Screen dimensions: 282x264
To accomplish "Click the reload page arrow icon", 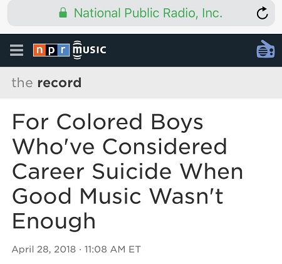I will (263, 13).
